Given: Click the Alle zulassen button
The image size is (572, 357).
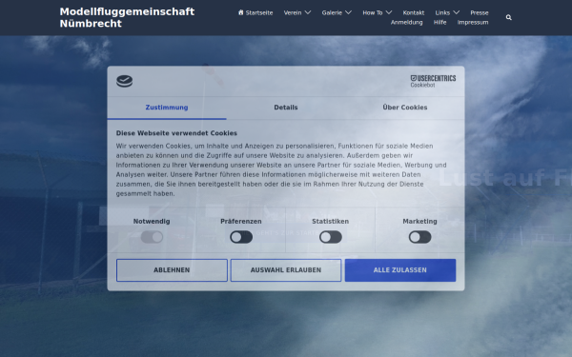Looking at the screenshot, I should [x=400, y=270].
